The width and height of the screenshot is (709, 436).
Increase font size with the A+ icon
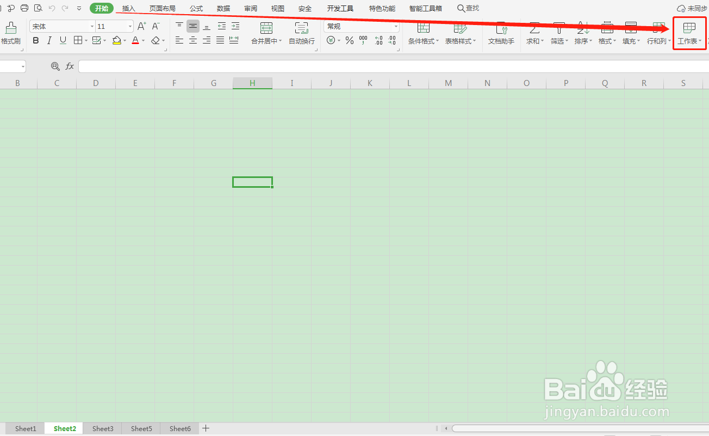coord(142,26)
